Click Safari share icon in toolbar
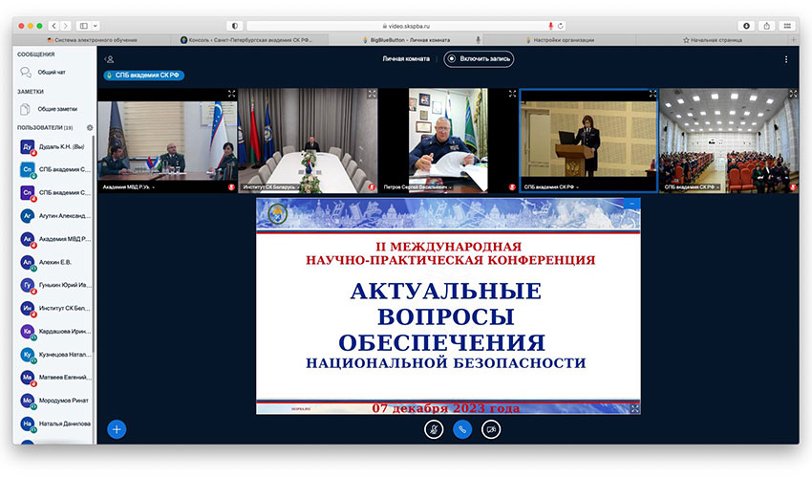This screenshot has width=812, height=478. point(742,25)
